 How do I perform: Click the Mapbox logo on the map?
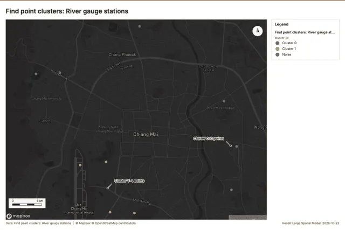tap(18, 216)
